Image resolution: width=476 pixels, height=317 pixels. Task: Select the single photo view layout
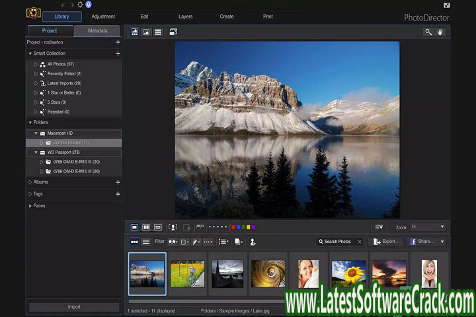(x=134, y=227)
